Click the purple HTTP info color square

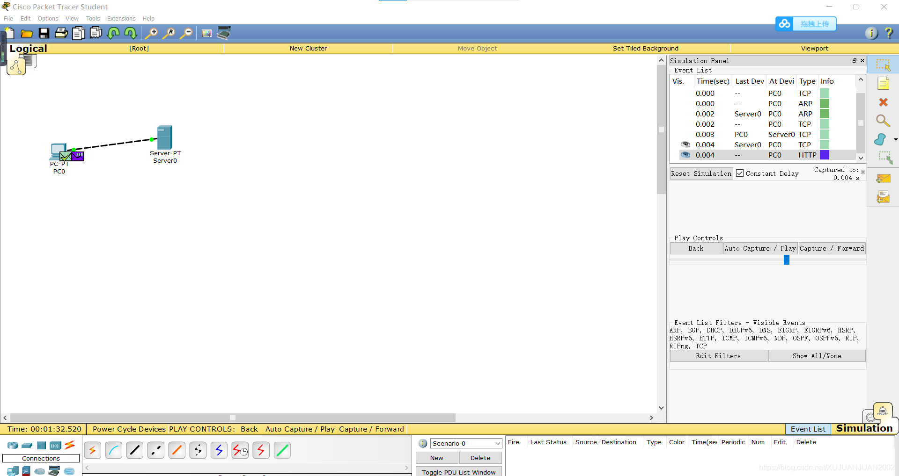(x=825, y=155)
